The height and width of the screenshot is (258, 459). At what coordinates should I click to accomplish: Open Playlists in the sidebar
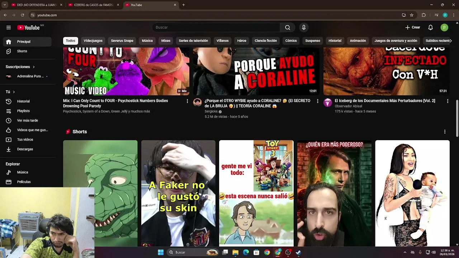point(28,111)
